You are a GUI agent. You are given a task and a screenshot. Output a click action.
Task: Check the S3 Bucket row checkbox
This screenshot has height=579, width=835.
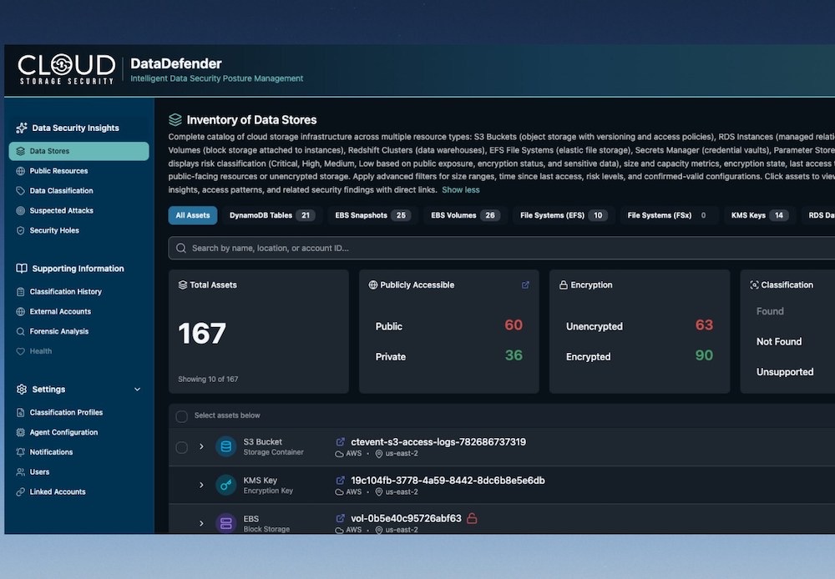pyautogui.click(x=181, y=447)
